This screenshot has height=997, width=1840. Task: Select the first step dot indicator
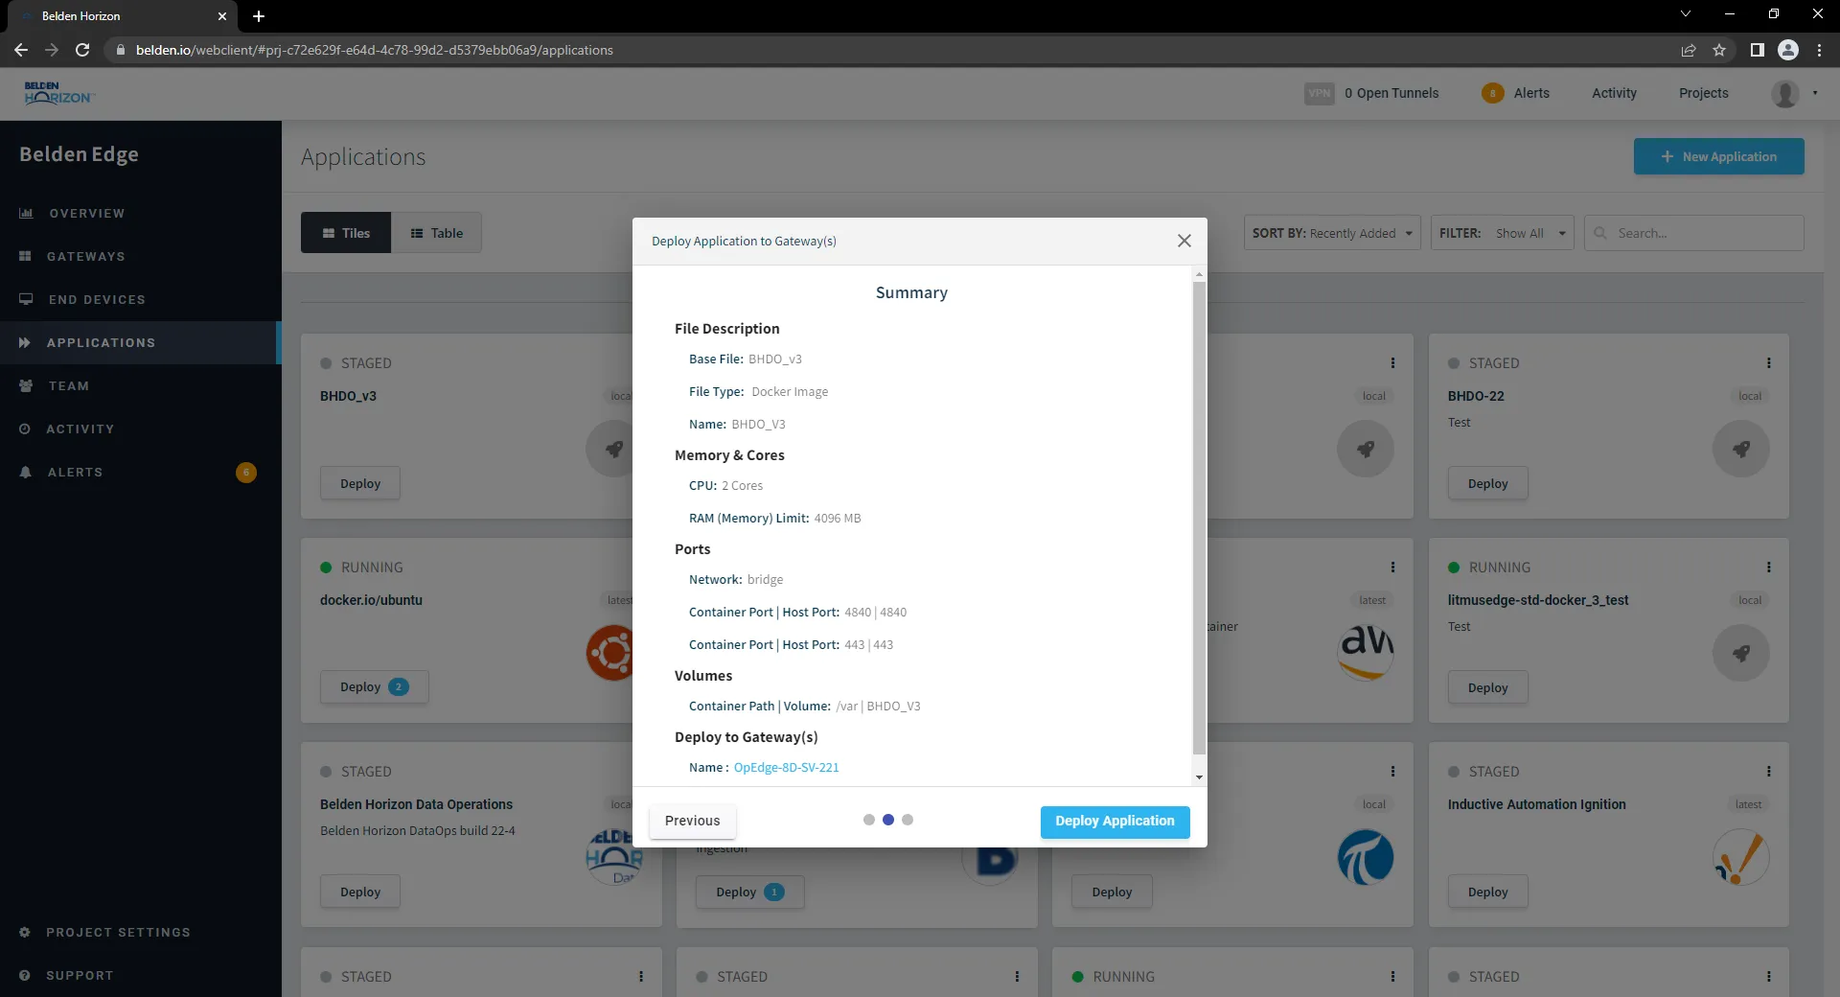click(x=869, y=820)
